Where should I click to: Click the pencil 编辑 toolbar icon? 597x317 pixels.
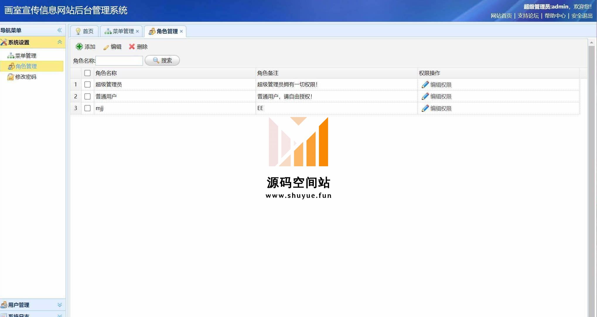(106, 47)
